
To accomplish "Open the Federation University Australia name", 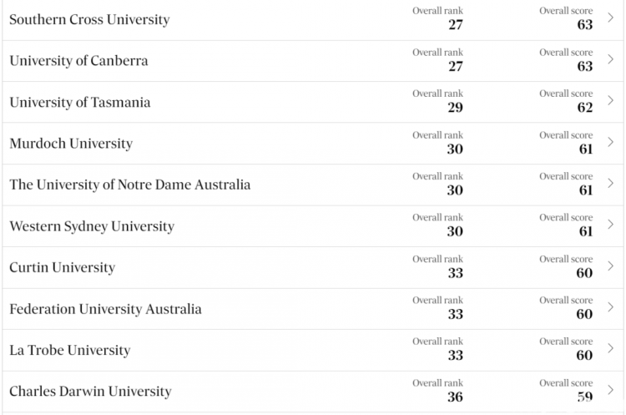I will (x=105, y=309).
